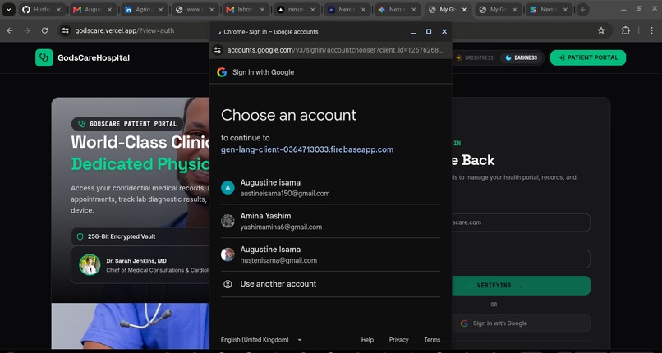Open the Terms link in popup
The image size is (662, 353).
pyautogui.click(x=432, y=340)
